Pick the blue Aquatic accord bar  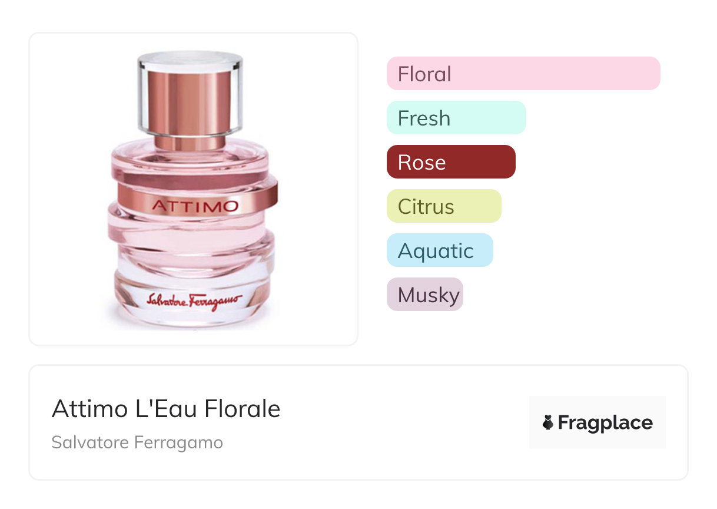[x=439, y=250]
